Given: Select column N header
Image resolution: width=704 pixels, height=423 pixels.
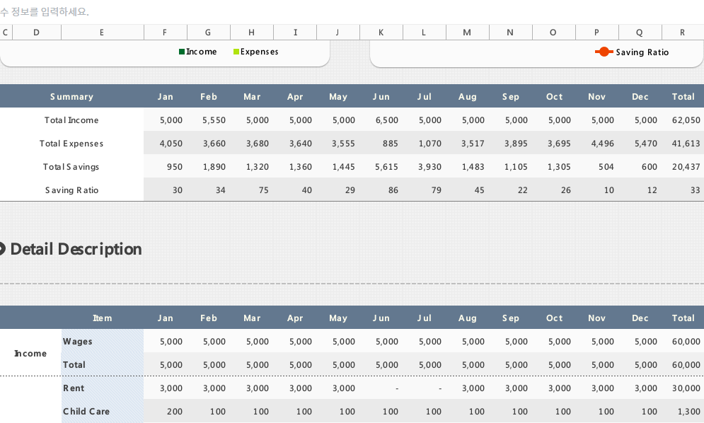Looking at the screenshot, I should click(511, 33).
